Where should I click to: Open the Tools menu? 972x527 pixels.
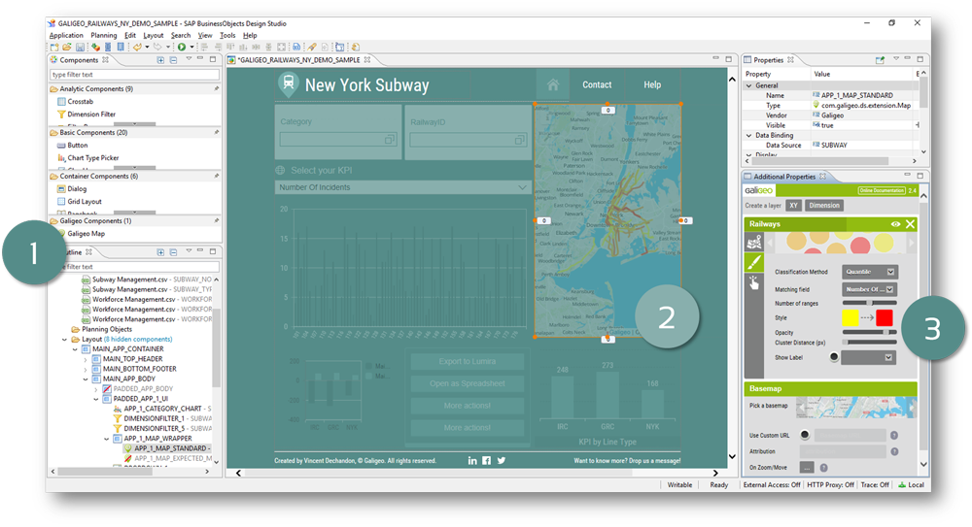(x=227, y=35)
